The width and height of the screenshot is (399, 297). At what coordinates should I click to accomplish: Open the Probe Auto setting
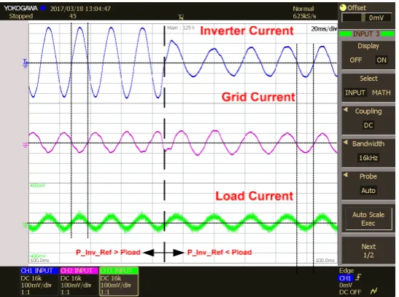point(368,183)
